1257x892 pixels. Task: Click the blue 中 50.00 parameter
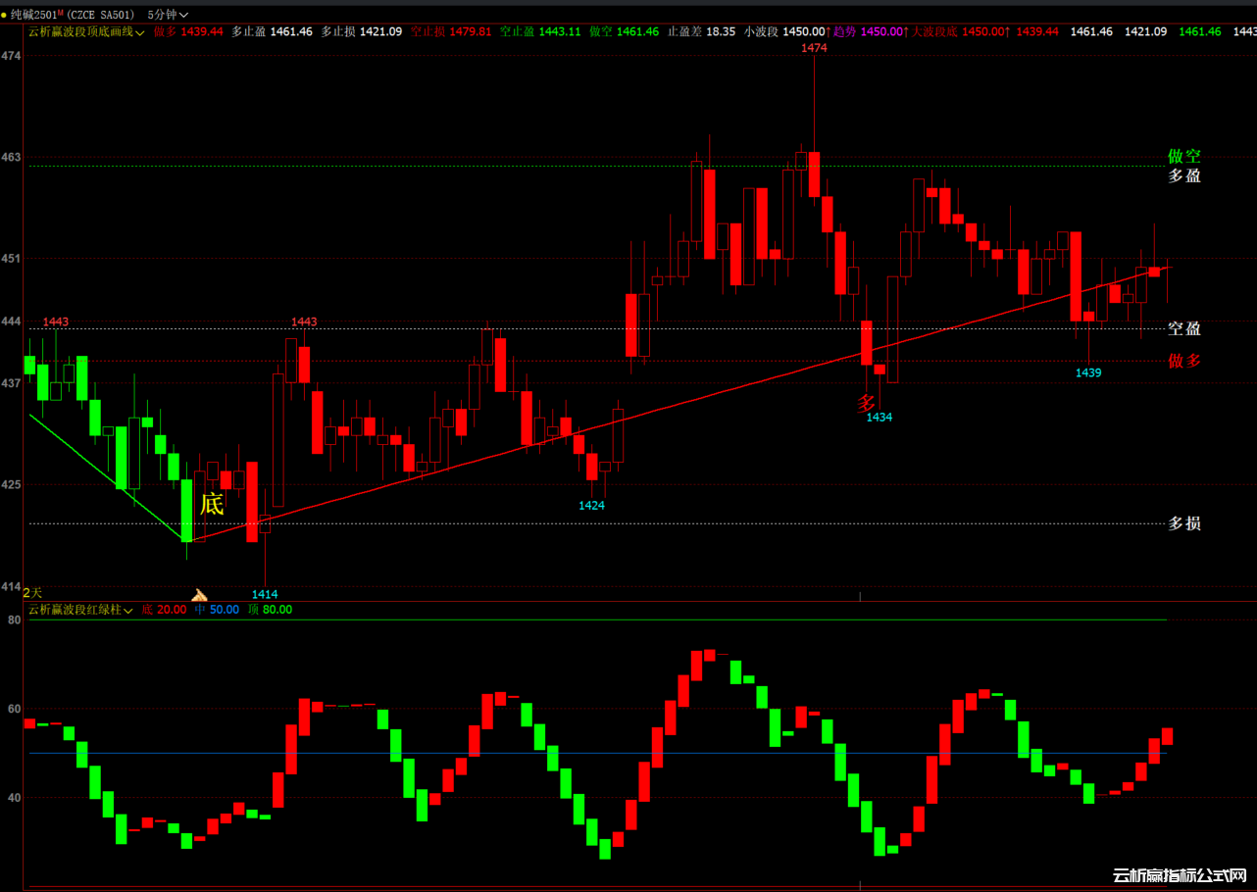click(x=217, y=610)
